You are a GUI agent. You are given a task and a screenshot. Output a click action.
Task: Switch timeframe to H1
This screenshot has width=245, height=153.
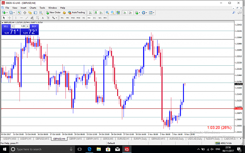83,18
